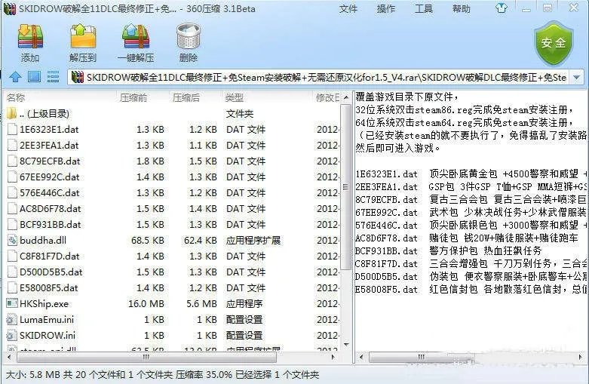This screenshot has width=589, height=384.
Task: Click the file icon for E58008F5.dat
Action: coord(12,288)
